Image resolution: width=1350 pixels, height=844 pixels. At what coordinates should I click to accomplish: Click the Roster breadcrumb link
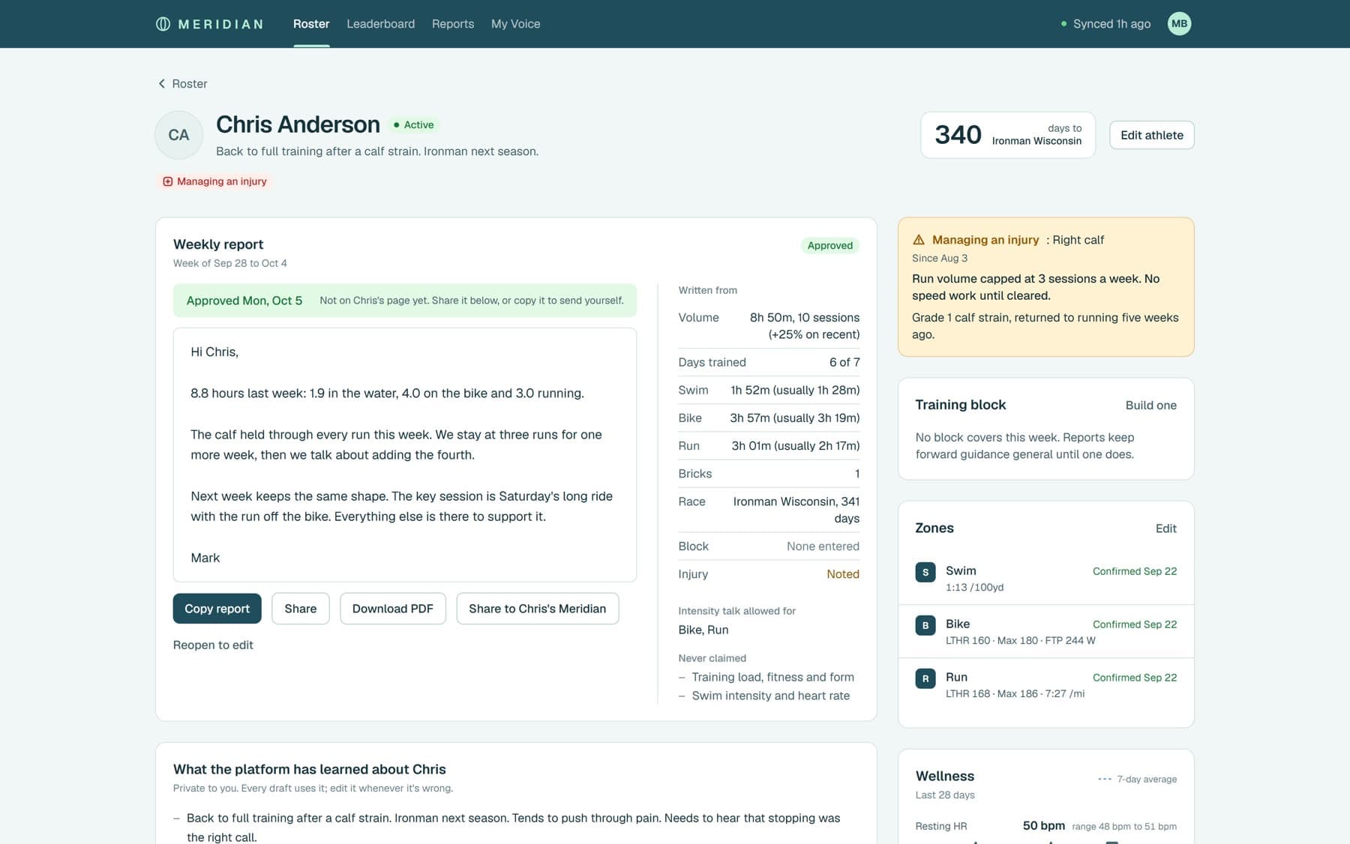pos(190,84)
